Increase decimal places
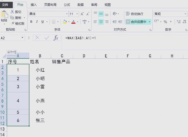 [179, 22]
